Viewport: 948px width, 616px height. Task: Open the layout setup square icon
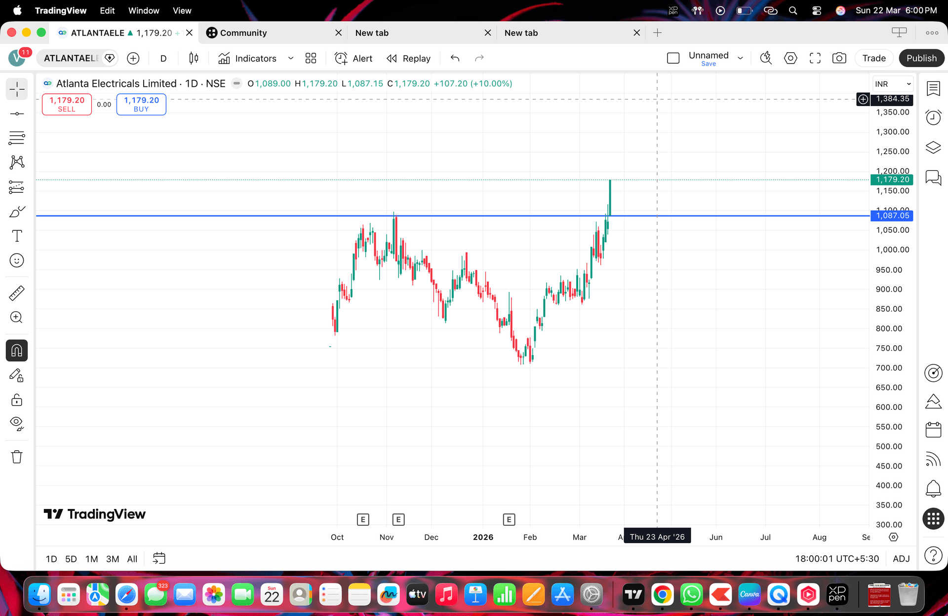(x=673, y=58)
